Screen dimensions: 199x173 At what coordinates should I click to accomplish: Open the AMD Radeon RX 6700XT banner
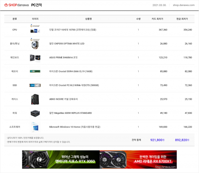click(138, 159)
